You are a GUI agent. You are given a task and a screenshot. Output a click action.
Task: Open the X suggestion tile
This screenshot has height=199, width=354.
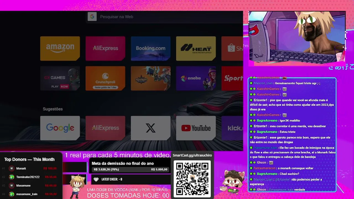pos(151,128)
